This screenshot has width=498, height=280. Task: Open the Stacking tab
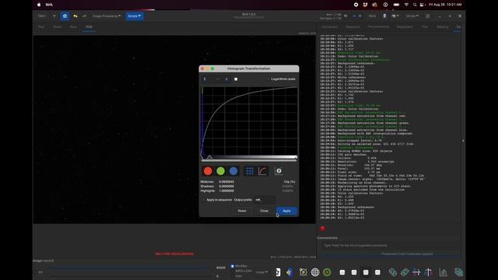pyautogui.click(x=443, y=27)
